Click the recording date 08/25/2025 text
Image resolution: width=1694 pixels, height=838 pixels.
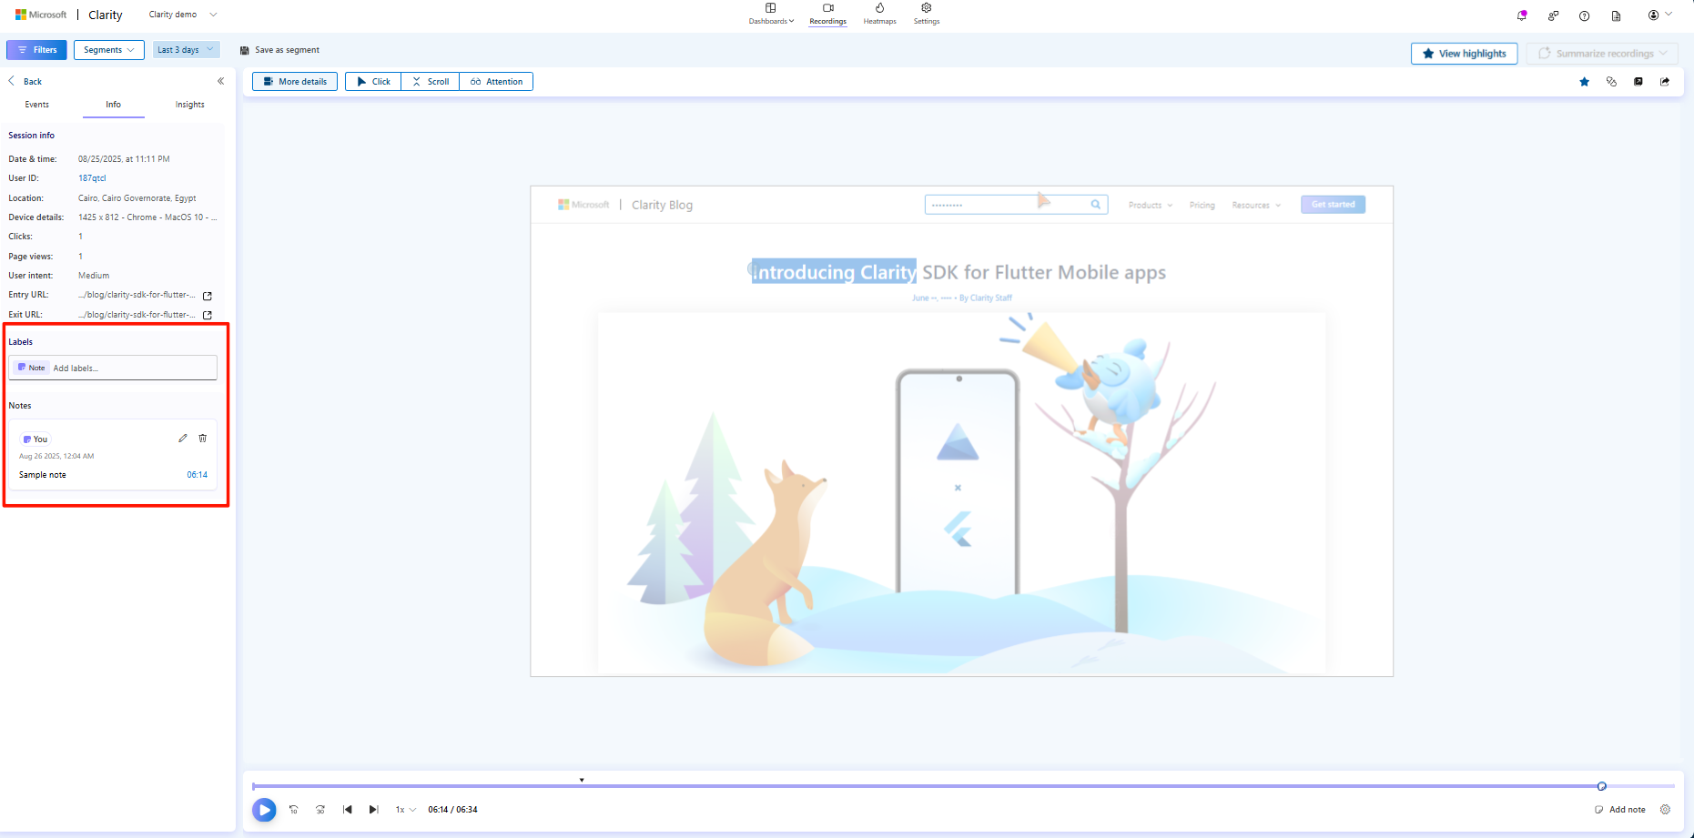tap(124, 159)
